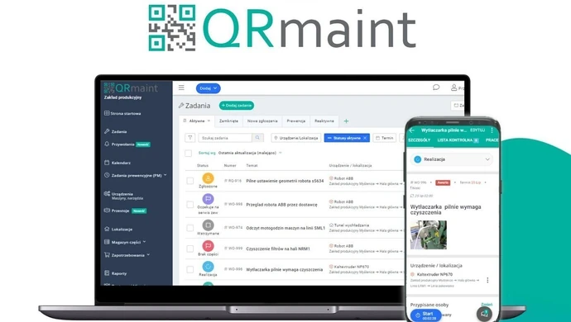Click the Wstrzymane status icon

tap(208, 225)
